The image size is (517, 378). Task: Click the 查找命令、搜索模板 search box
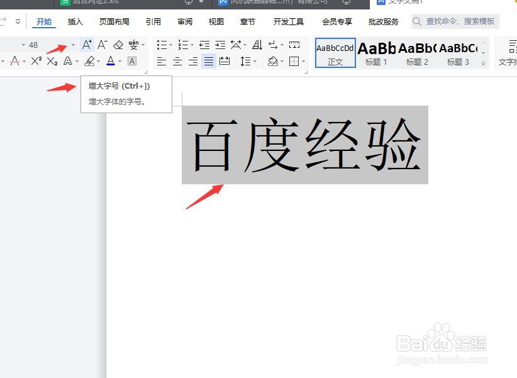coord(455,21)
